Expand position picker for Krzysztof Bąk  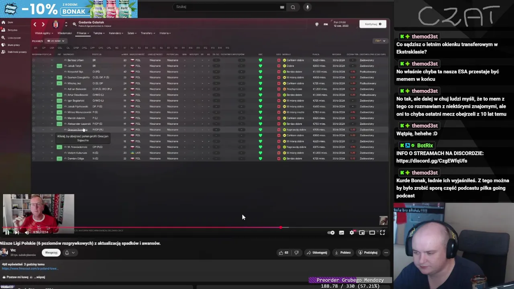coord(52,72)
